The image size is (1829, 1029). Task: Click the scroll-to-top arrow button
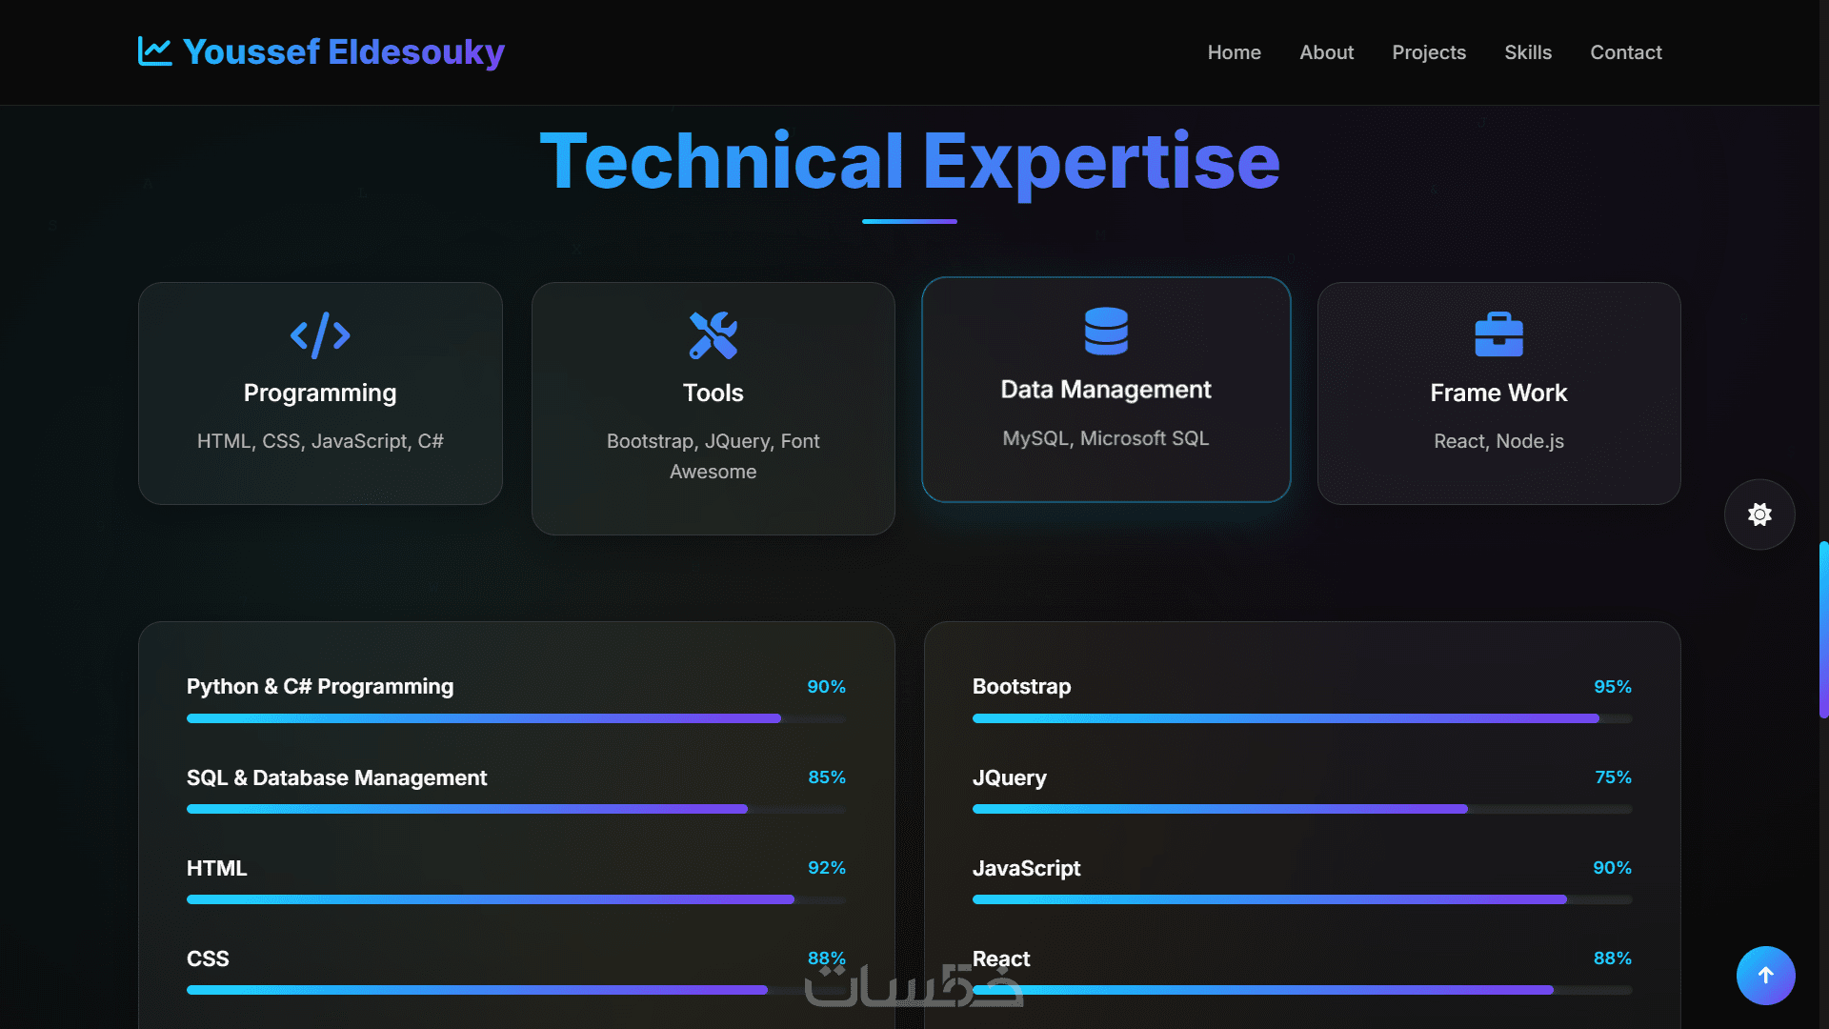tap(1765, 975)
